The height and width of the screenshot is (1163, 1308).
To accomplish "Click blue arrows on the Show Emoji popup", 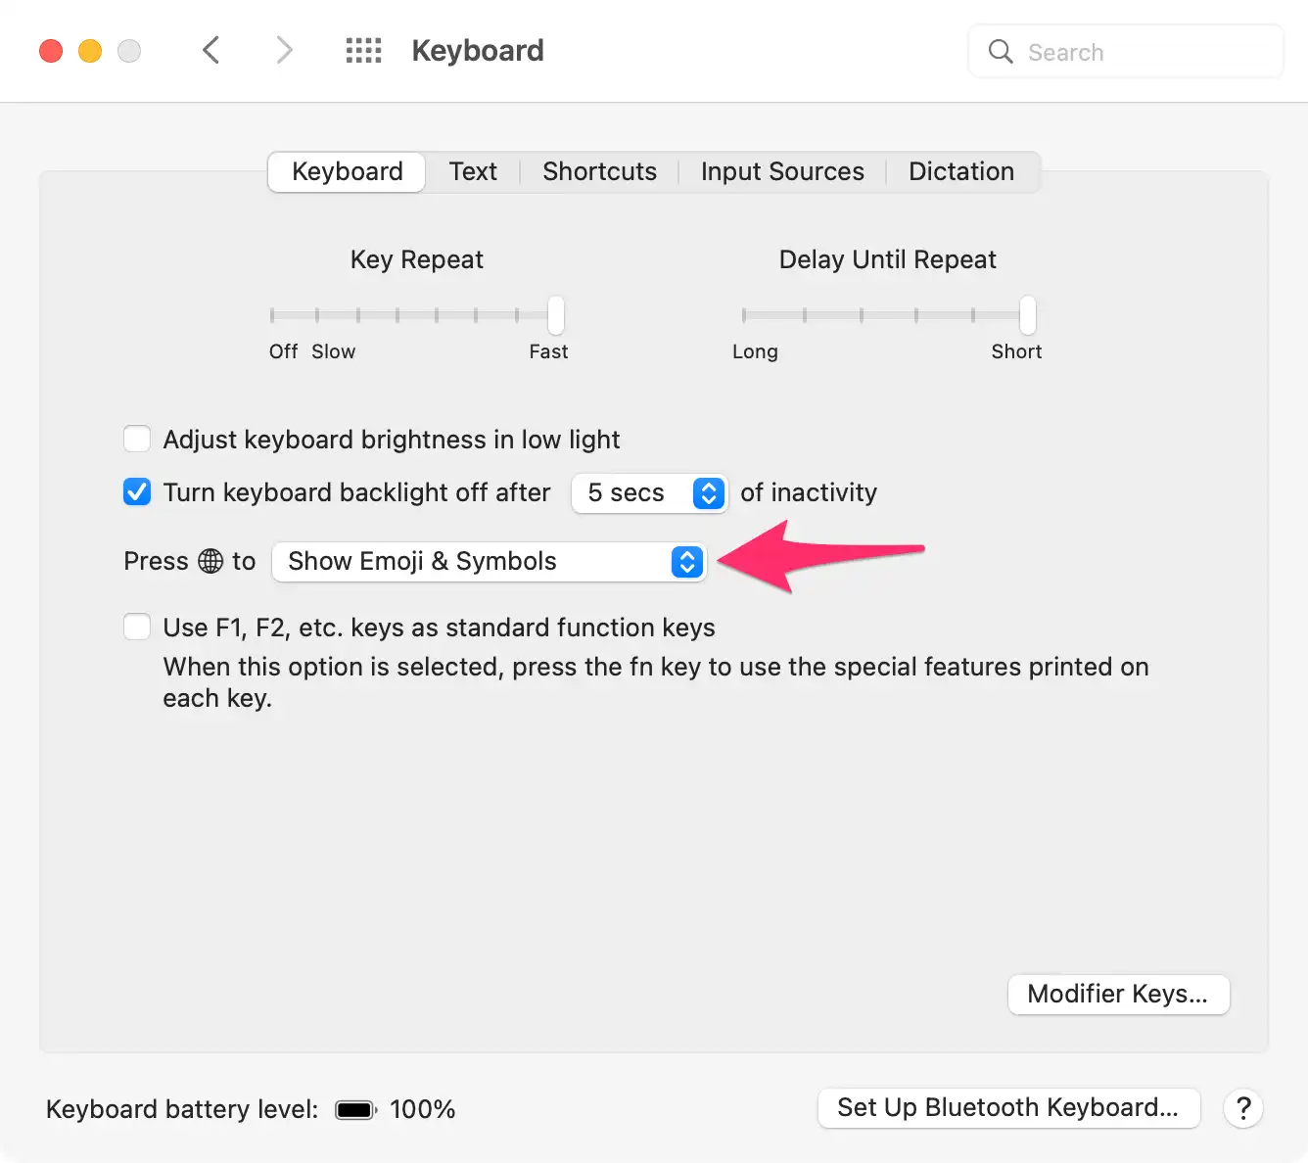I will tap(686, 562).
